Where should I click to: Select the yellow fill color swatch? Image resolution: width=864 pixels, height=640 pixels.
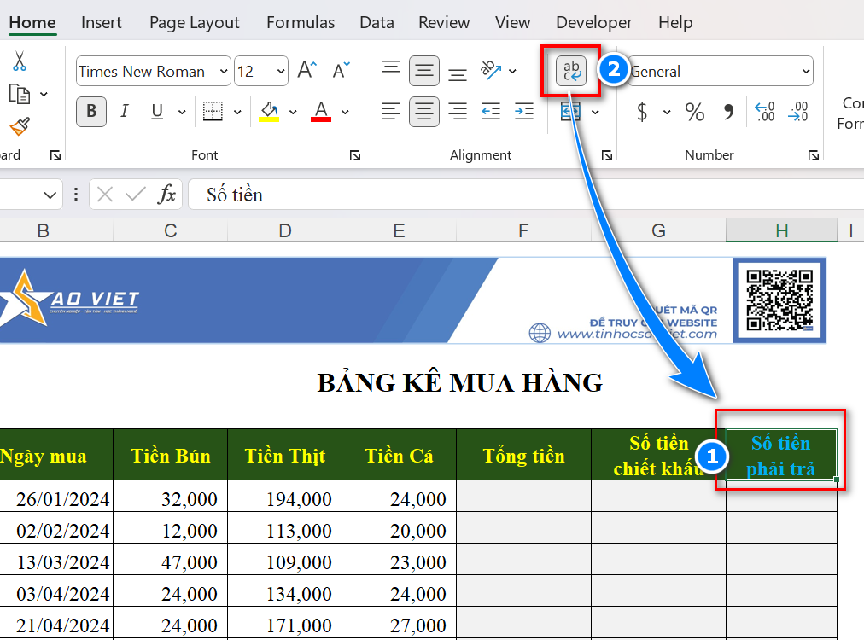point(269,119)
